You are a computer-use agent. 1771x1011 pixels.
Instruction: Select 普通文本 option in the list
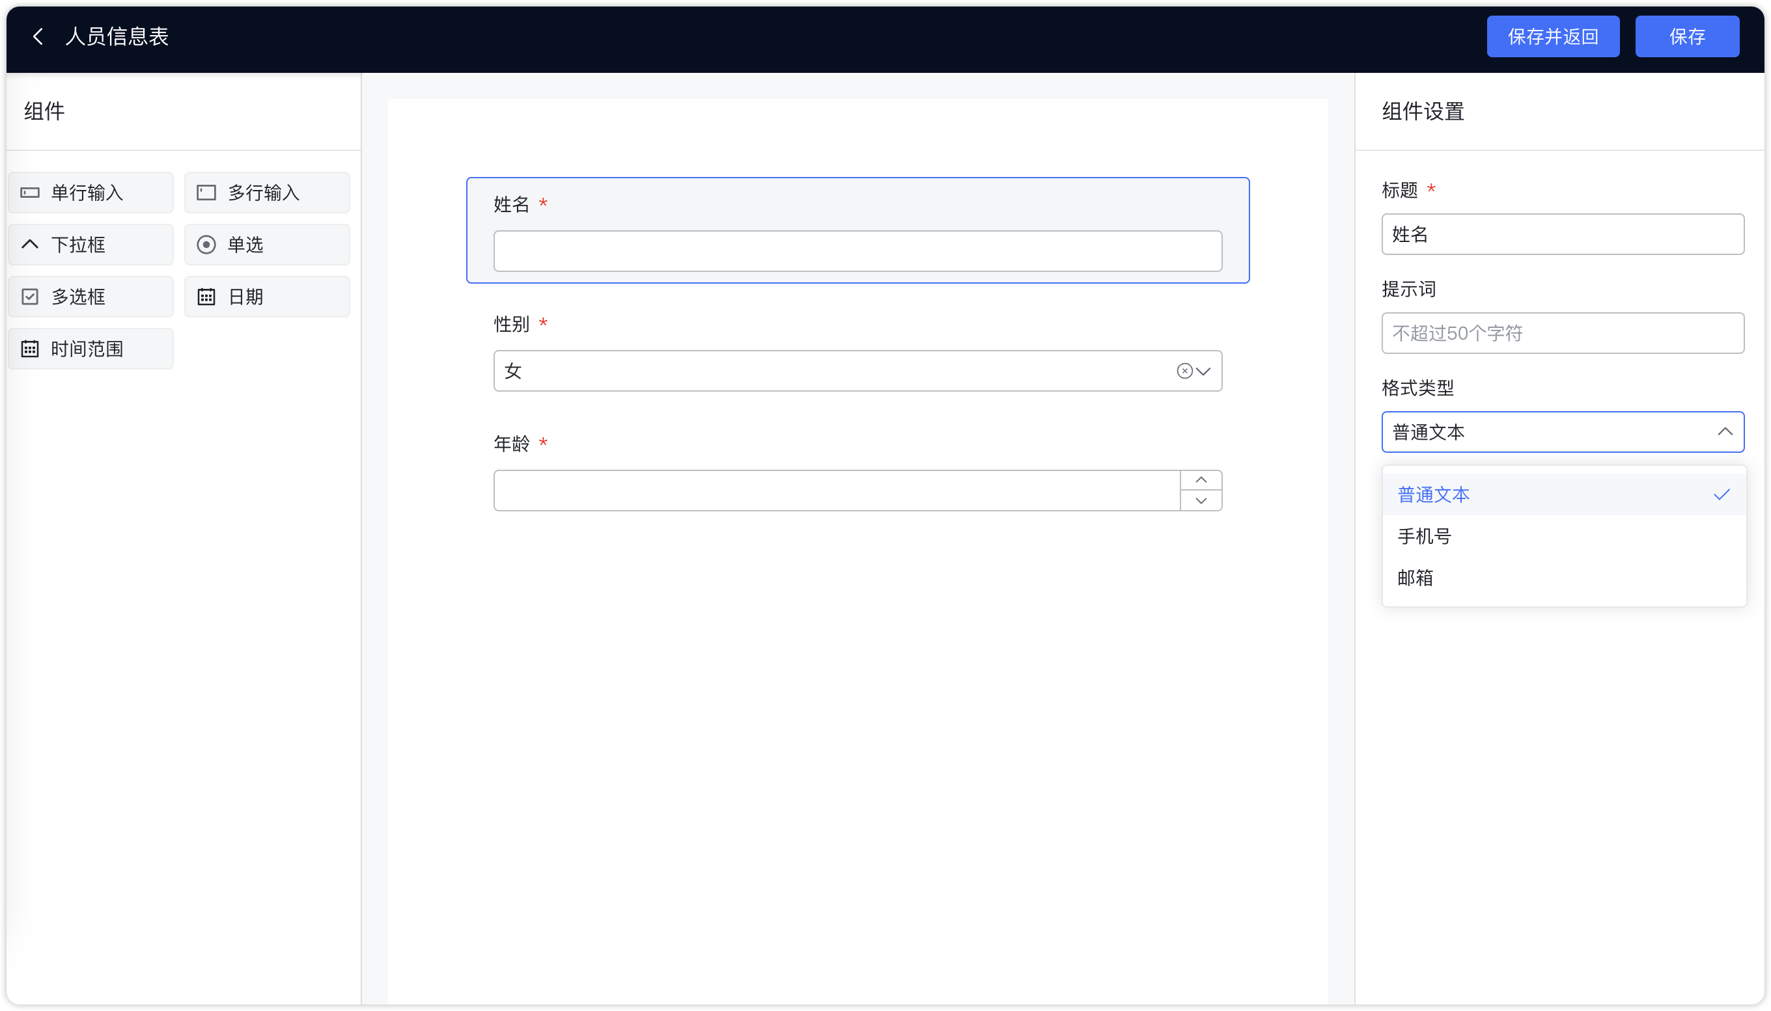click(1563, 494)
